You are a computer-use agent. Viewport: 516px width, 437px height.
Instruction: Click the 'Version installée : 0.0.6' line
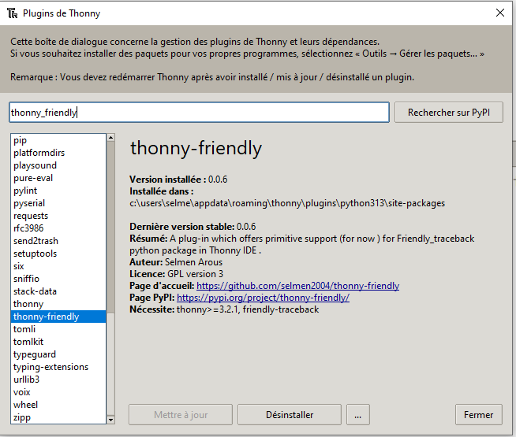(x=178, y=180)
